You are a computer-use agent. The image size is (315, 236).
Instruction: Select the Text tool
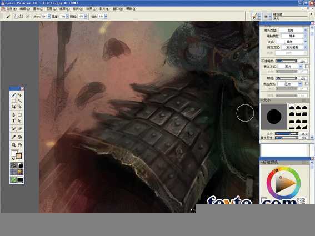pos(14,121)
